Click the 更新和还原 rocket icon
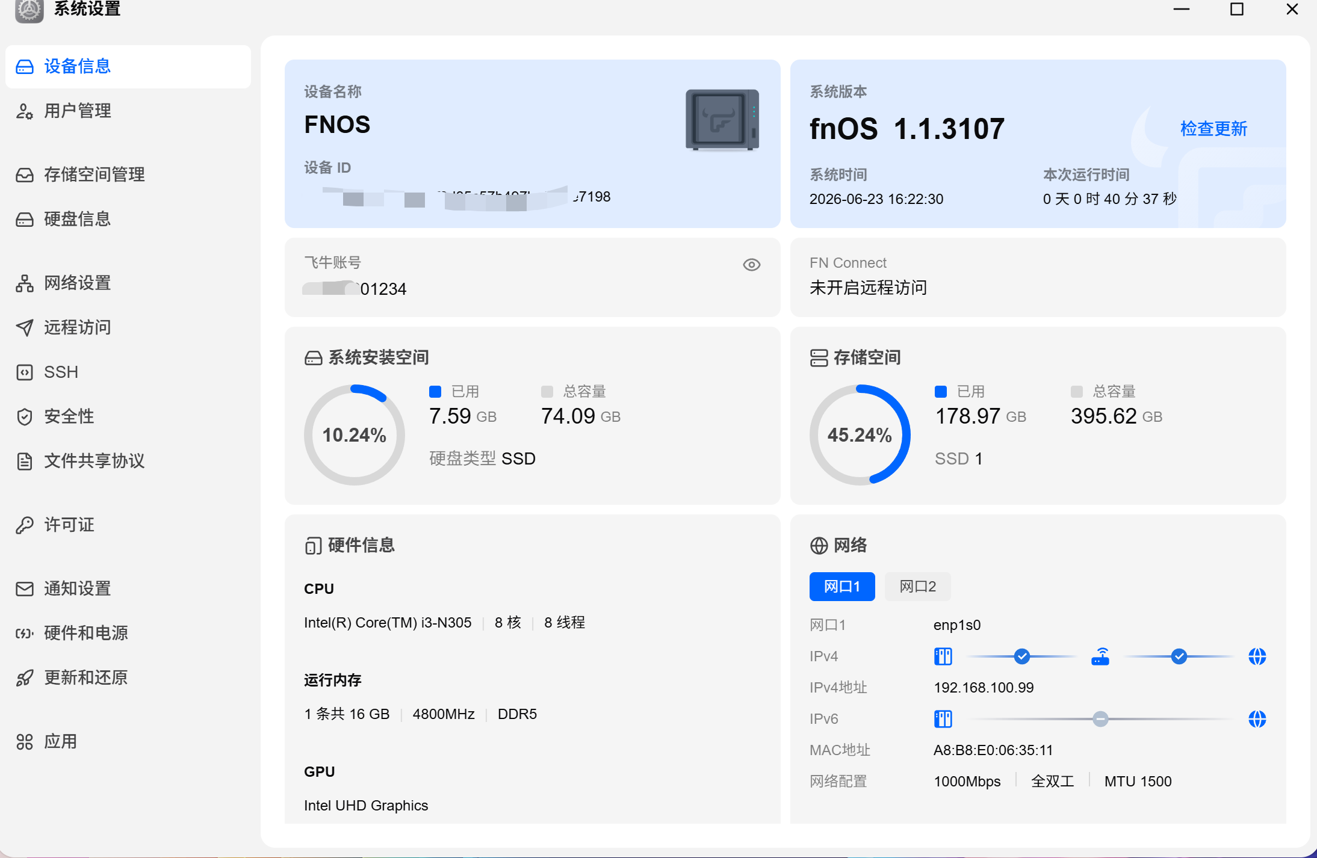This screenshot has width=1317, height=858. (25, 678)
